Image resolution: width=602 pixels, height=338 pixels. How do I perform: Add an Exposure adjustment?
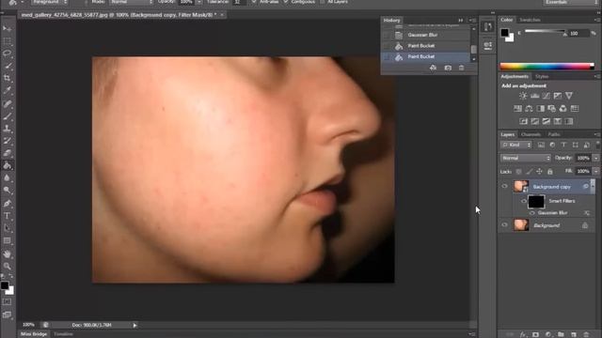[558, 96]
